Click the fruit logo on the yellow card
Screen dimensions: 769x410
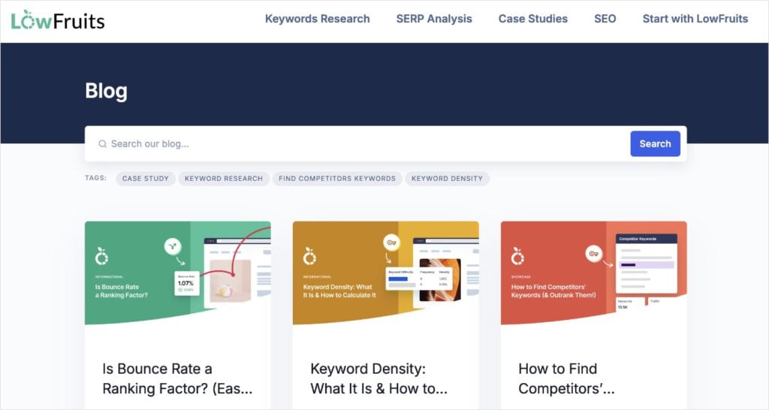(x=309, y=256)
